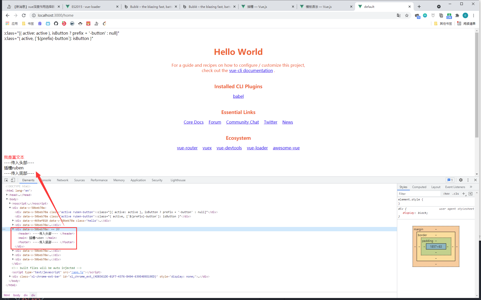The width and height of the screenshot is (481, 300).
Task: Open the new tab plus button
Action: point(419,7)
